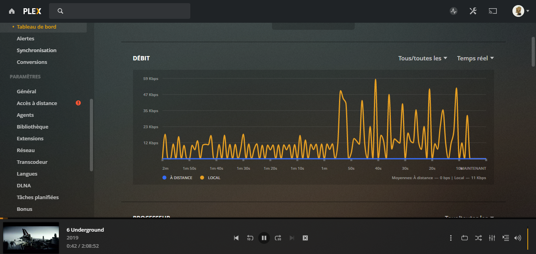This screenshot has height=254, width=536.
Task: Open settings wrench and screwdriver icon
Action: 473,11
